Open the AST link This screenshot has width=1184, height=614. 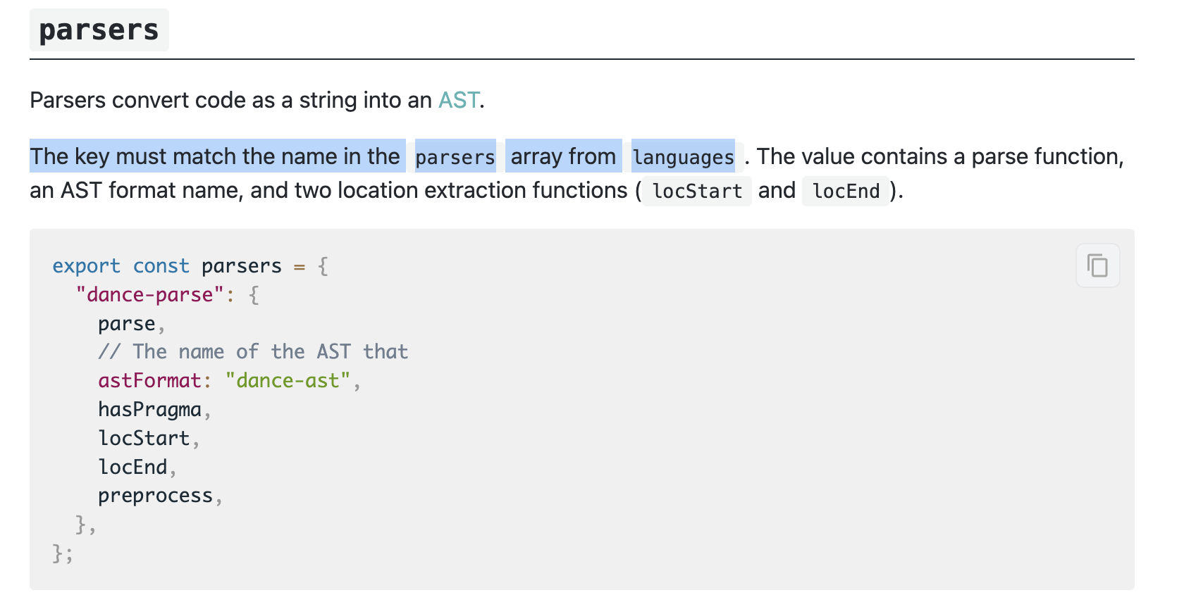coord(459,100)
